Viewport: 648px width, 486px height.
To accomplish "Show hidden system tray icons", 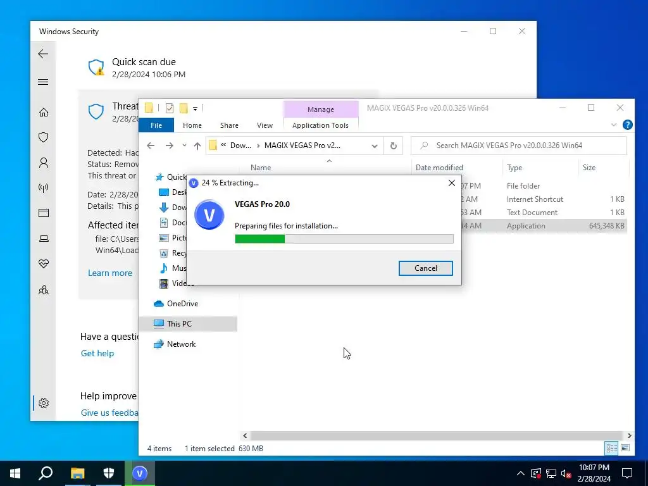I will (x=521, y=473).
